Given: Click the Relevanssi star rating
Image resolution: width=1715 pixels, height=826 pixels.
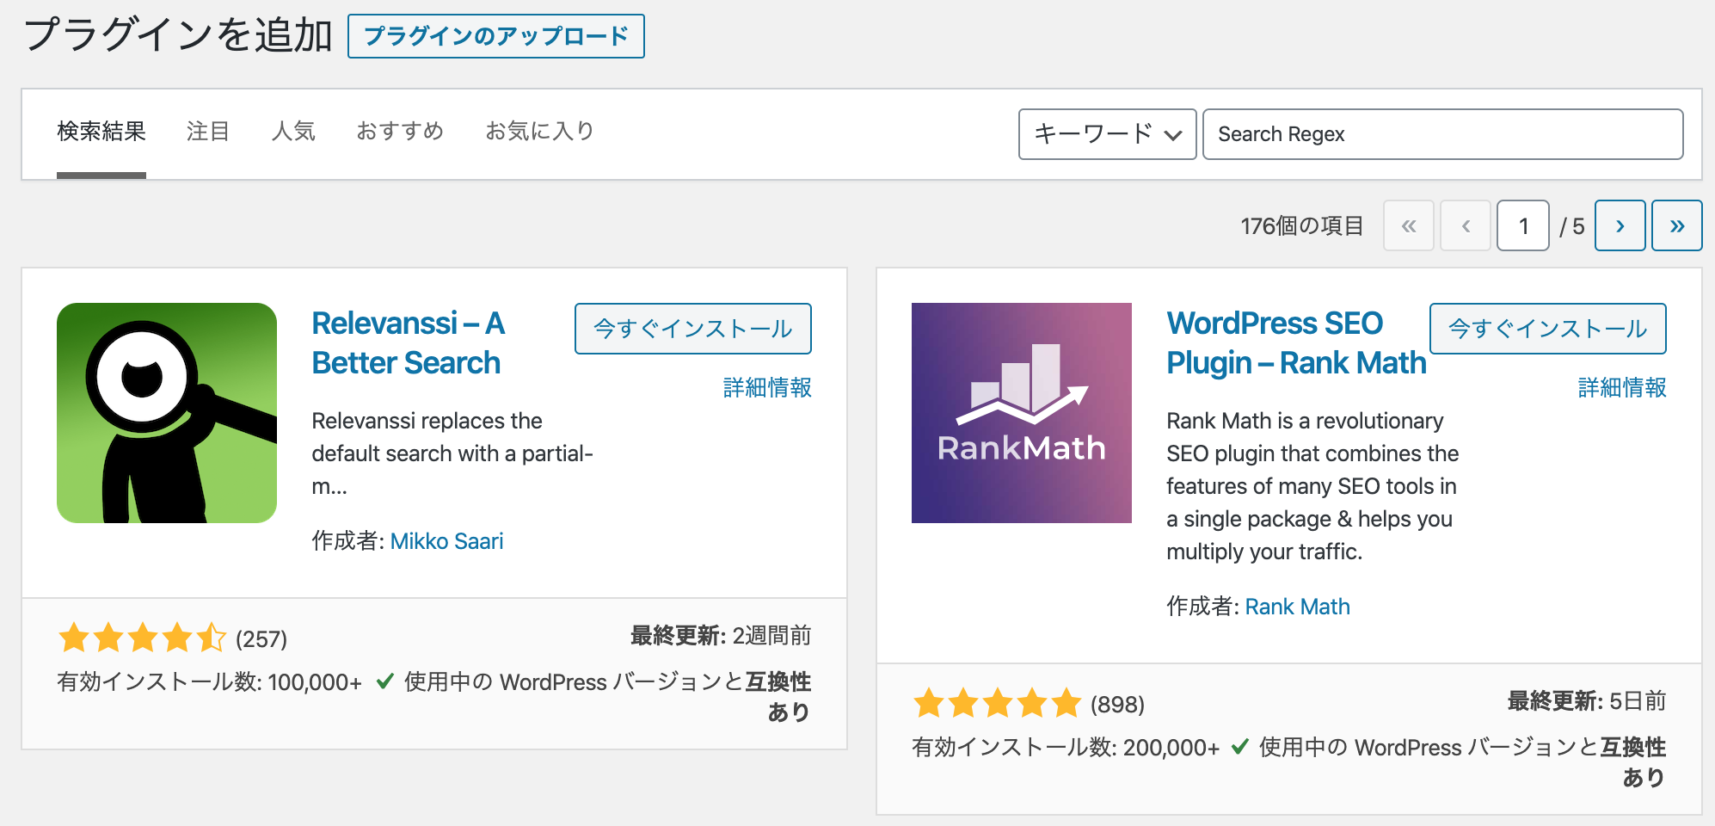Looking at the screenshot, I should click(x=142, y=638).
